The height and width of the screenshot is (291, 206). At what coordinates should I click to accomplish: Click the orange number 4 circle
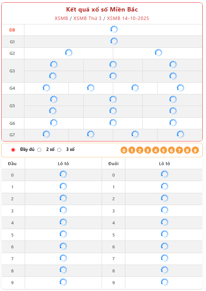(156, 150)
